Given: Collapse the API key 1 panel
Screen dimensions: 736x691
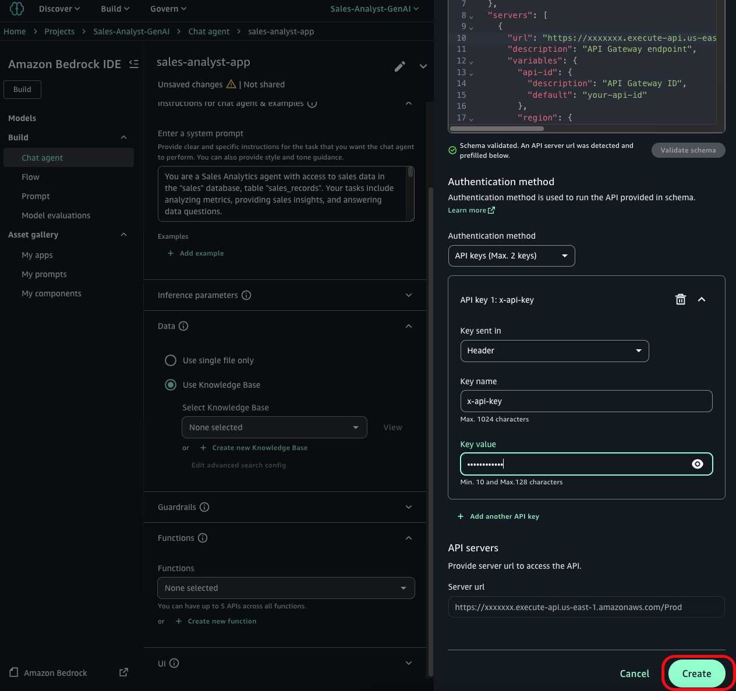Looking at the screenshot, I should [702, 299].
